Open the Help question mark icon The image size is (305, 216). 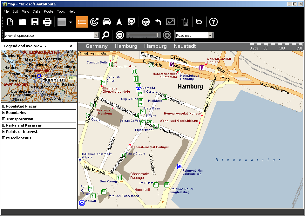coord(213,22)
